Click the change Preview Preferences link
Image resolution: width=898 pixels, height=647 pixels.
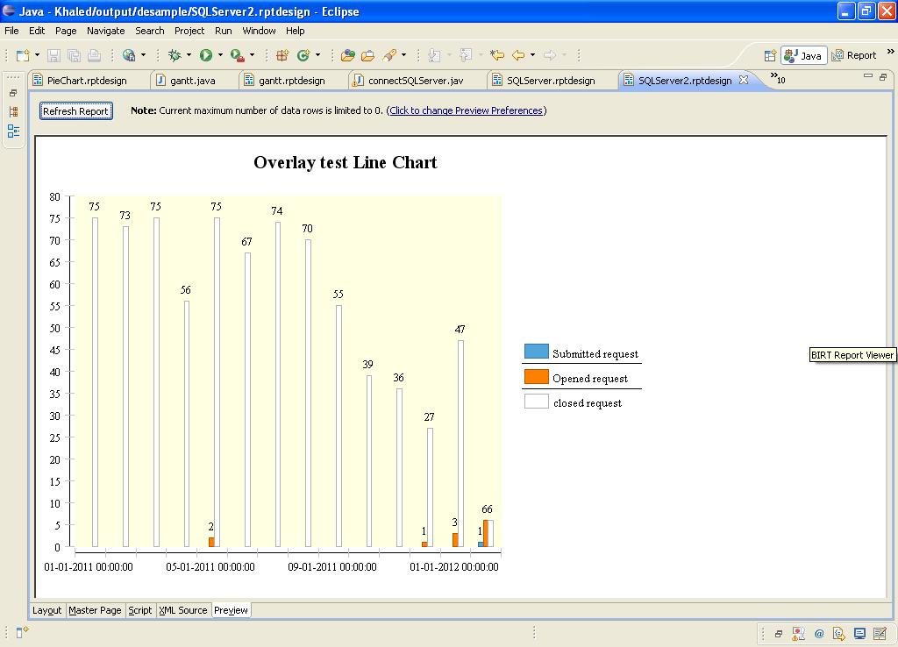[x=467, y=110]
